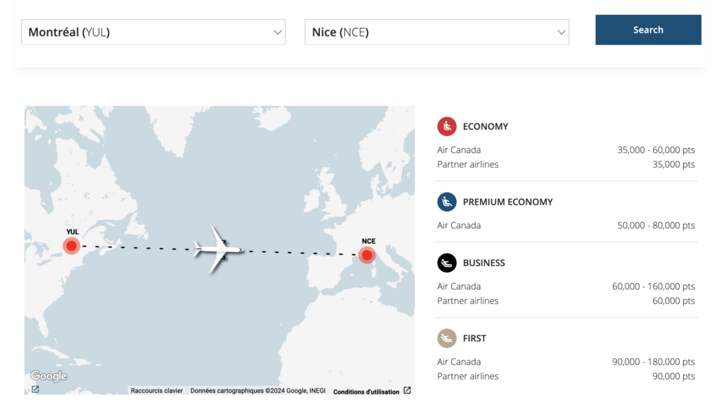Click the blue Premium Economy seat icon
This screenshot has height=407, width=722.
(x=446, y=202)
